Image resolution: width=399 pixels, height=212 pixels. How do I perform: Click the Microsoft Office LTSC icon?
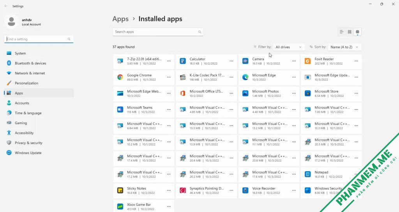pos(183,93)
